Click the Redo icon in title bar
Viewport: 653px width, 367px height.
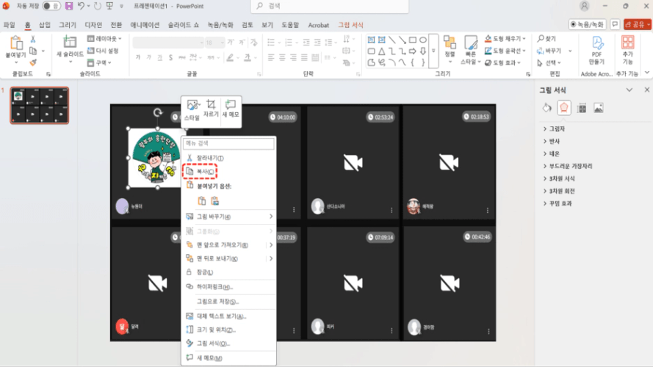pyautogui.click(x=98, y=6)
